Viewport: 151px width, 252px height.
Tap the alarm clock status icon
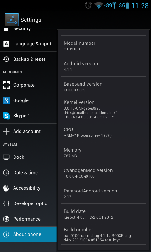pyautogui.click(x=88, y=5)
